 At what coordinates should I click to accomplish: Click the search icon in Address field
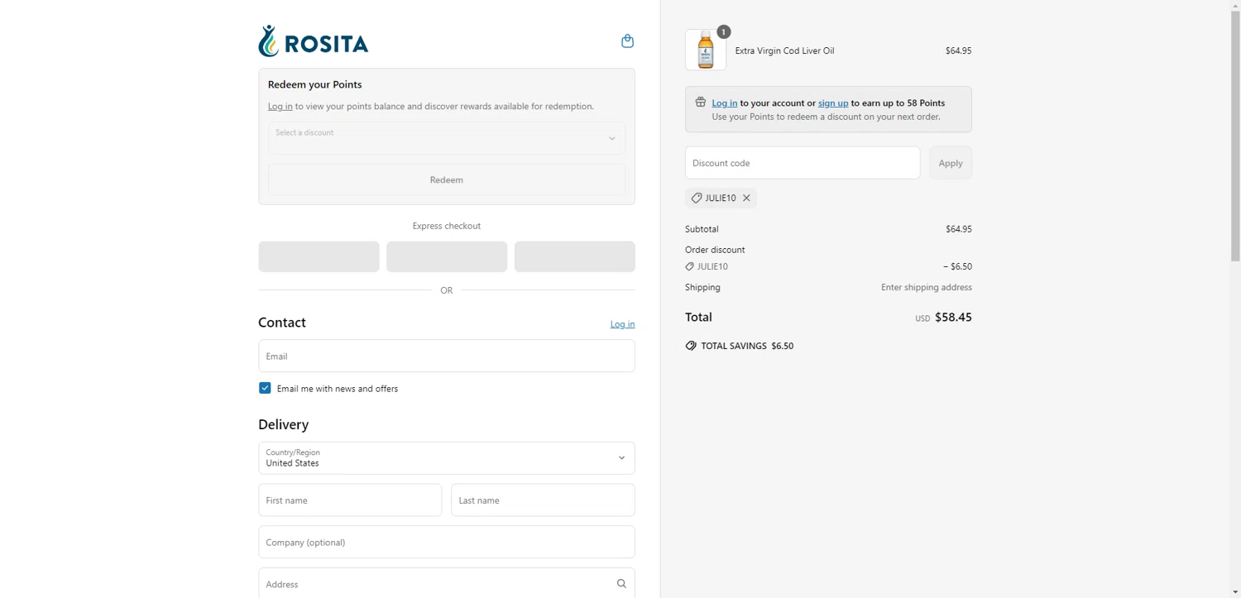[x=621, y=584]
